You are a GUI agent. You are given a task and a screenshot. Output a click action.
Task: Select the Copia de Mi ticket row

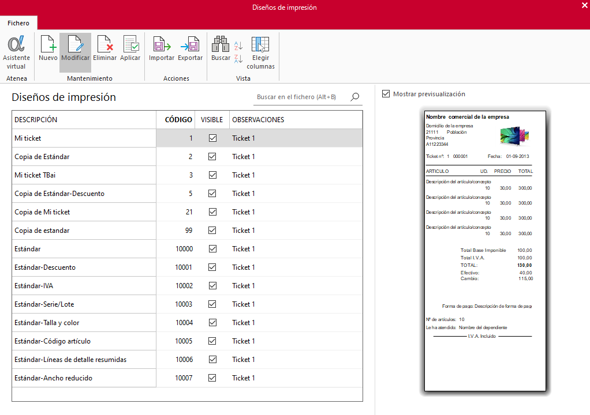[x=187, y=212]
